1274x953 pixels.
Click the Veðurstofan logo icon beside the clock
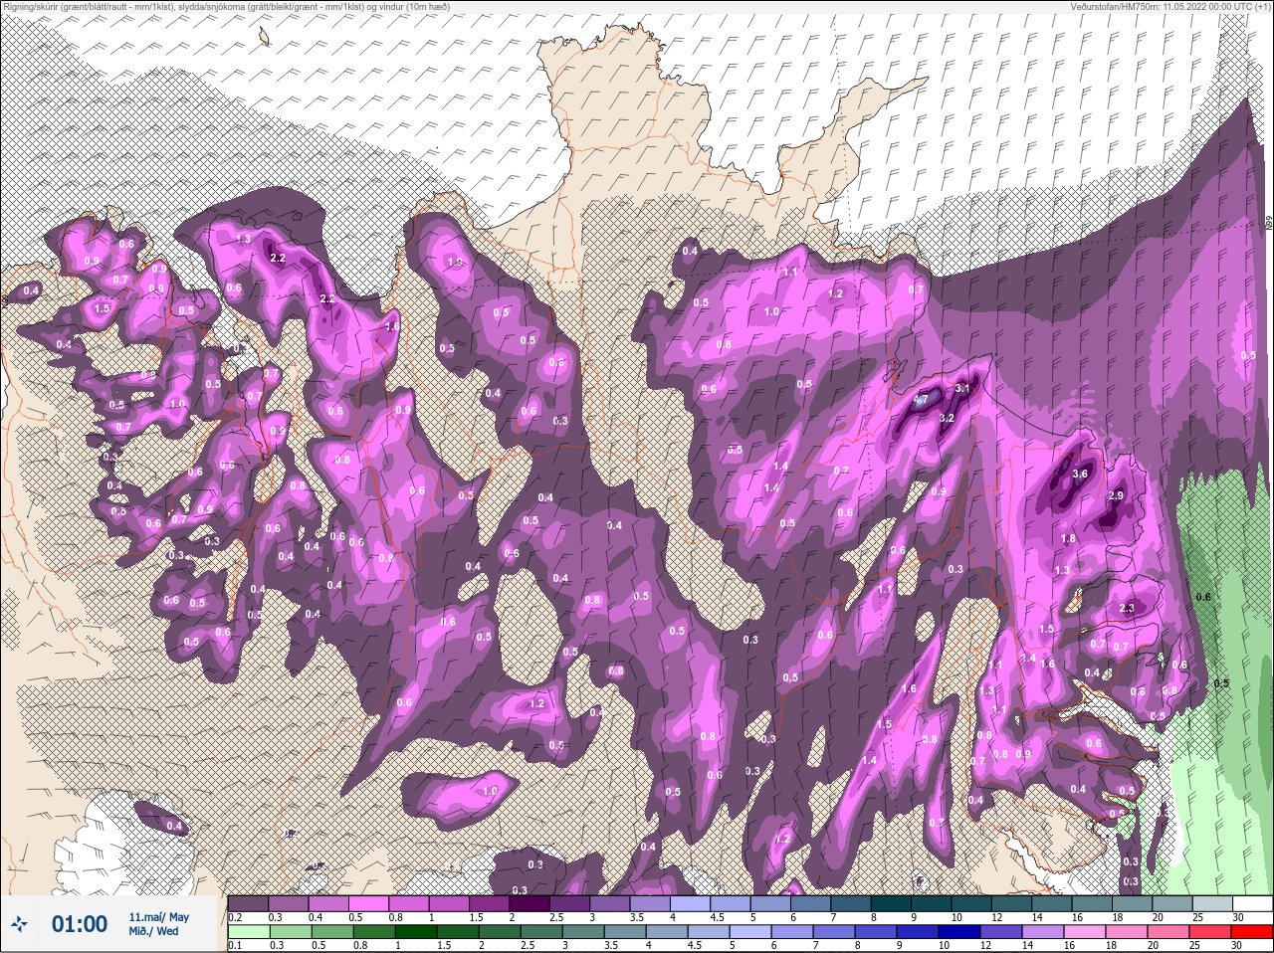pos(21,925)
